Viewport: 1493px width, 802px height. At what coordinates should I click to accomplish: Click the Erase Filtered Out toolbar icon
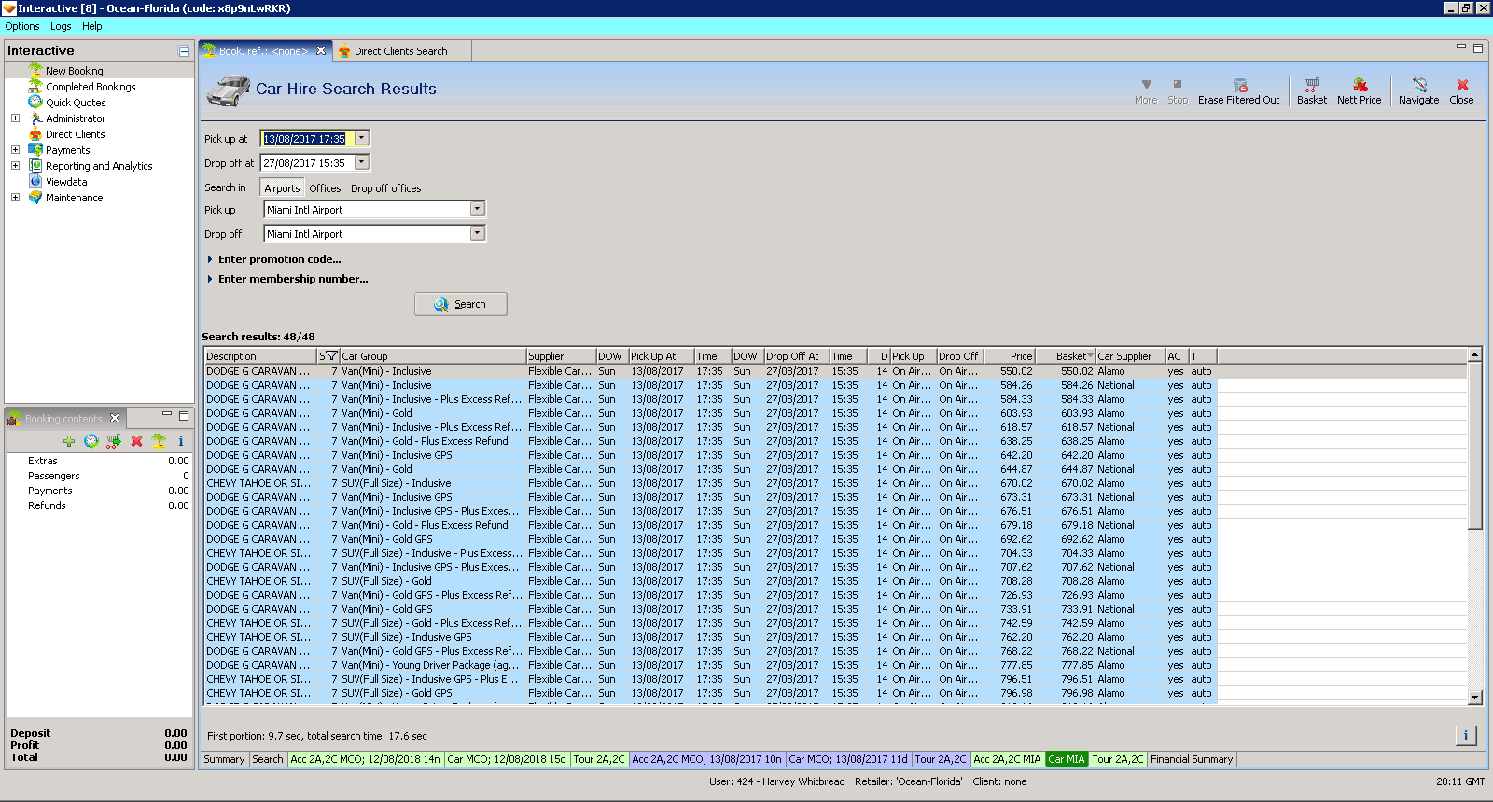coord(1239,85)
